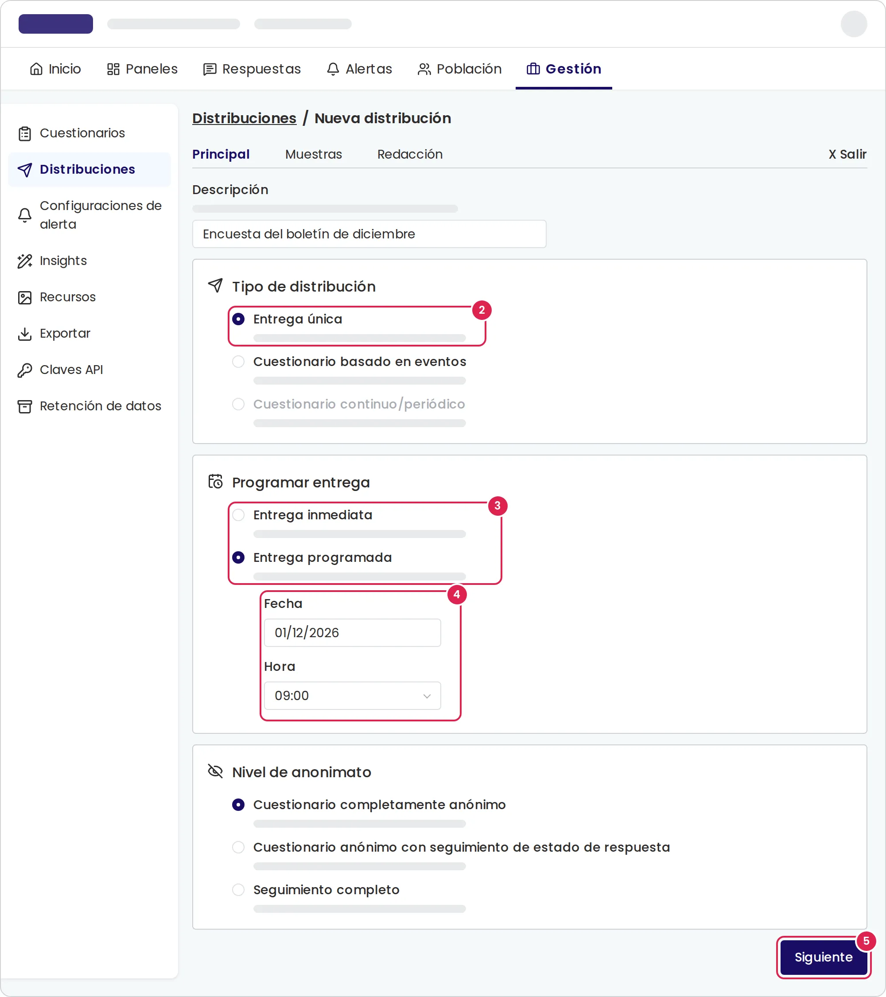Screen dimensions: 886x997
Task: Click the Gestión briefcase icon
Action: [x=533, y=69]
